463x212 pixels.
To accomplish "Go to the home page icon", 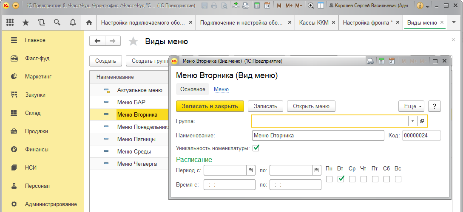I will tap(89, 22).
